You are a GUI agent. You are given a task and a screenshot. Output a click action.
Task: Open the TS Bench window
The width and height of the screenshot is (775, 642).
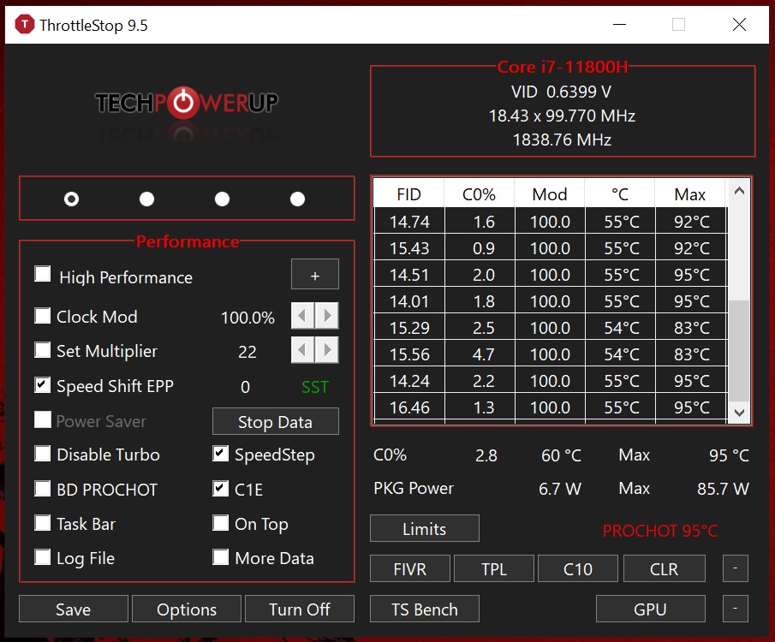coord(425,609)
